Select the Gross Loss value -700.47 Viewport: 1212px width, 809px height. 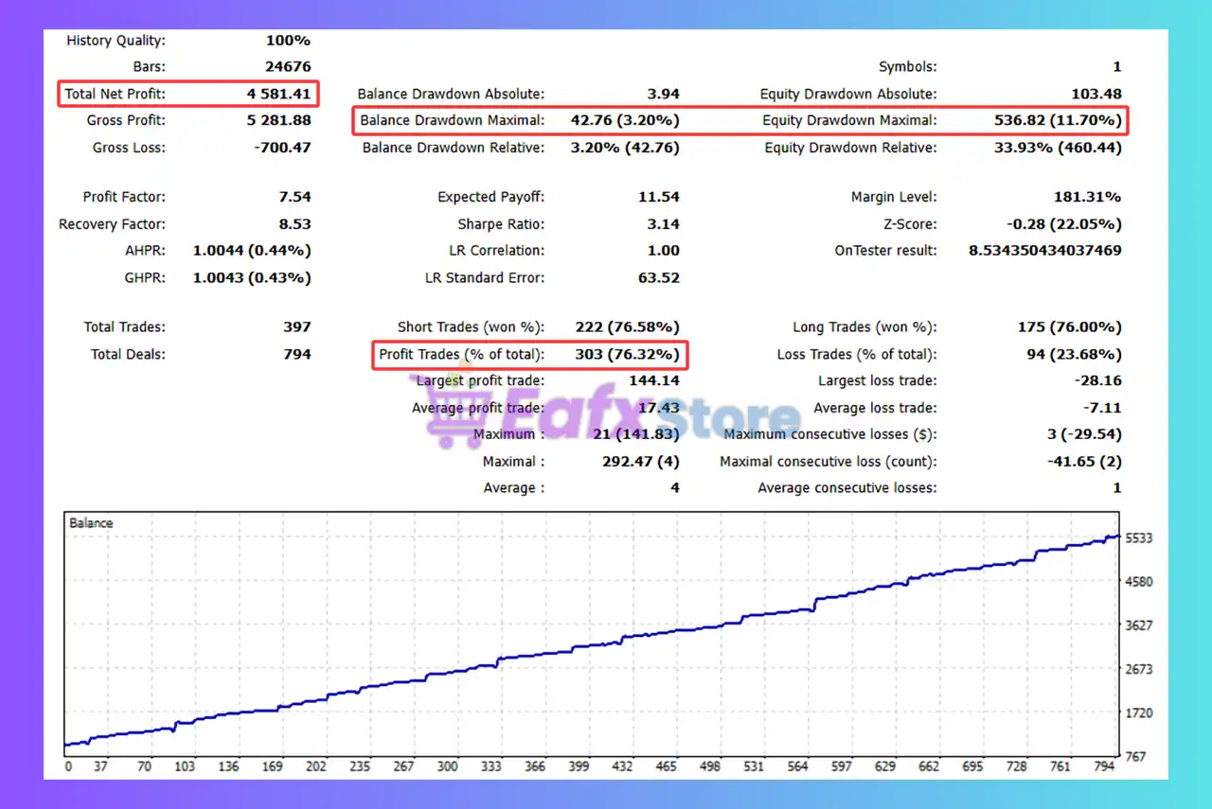[281, 148]
